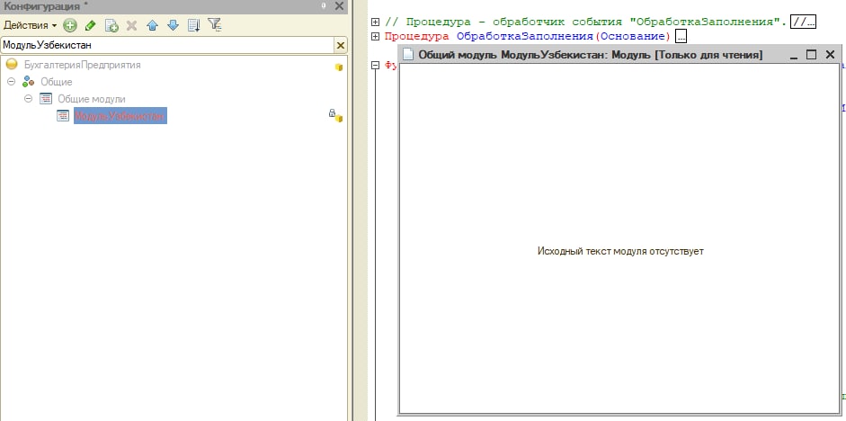Expand the comment block for ОбработкаЗаполнения handler
Image resolution: width=846 pixels, height=421 pixels.
tap(376, 22)
